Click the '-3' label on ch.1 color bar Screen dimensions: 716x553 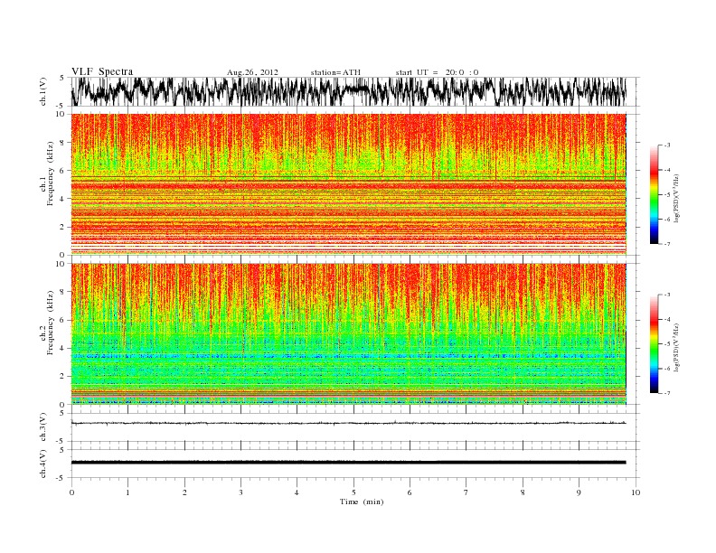[x=667, y=145]
